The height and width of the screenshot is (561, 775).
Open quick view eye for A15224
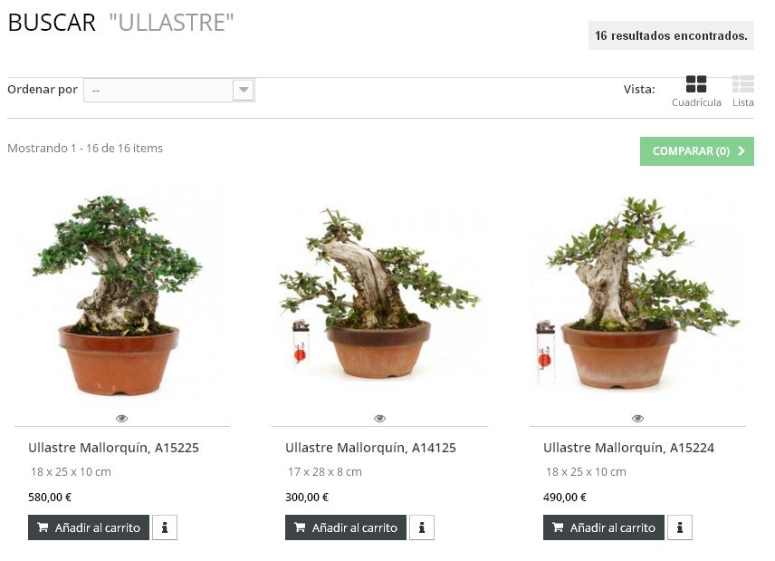[637, 419]
